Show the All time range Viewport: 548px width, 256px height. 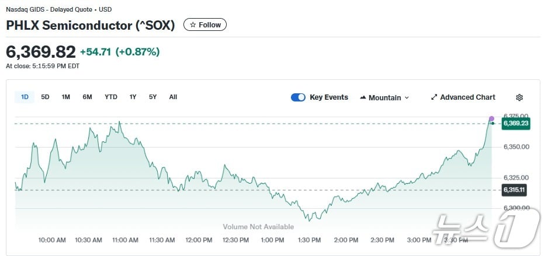[173, 97]
